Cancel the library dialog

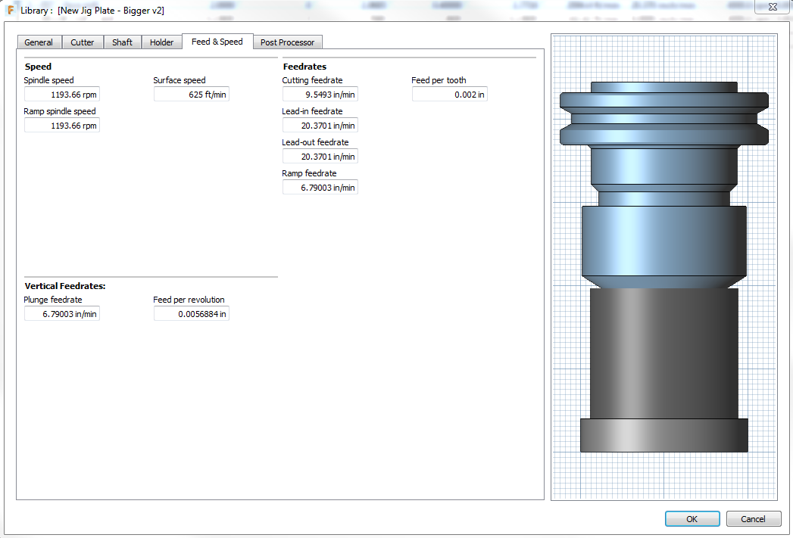753,519
